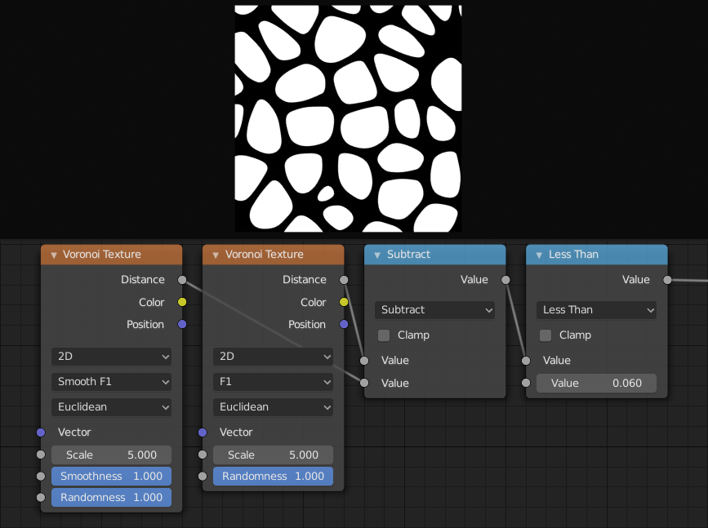Viewport: 708px width, 528px height.
Task: Click the Value input socket on the Less Than node
Action: [x=526, y=360]
